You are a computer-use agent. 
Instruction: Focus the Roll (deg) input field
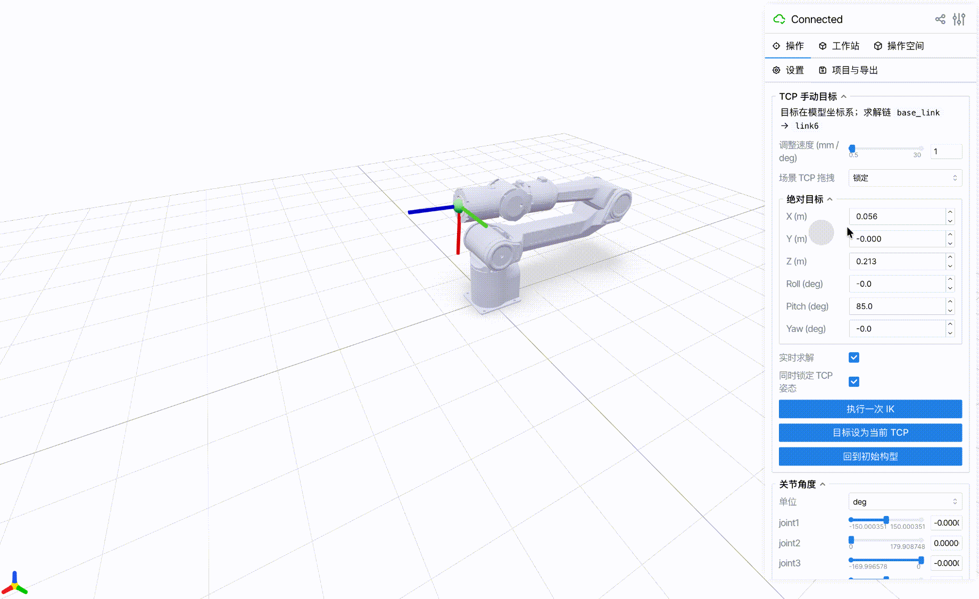[x=897, y=284]
